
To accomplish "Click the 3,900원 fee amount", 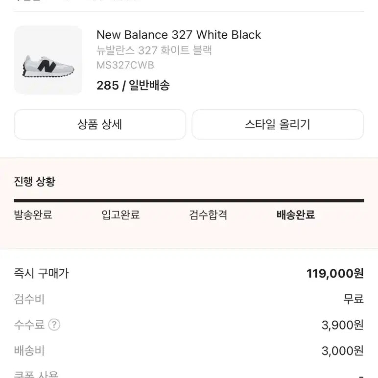I will (343, 325).
